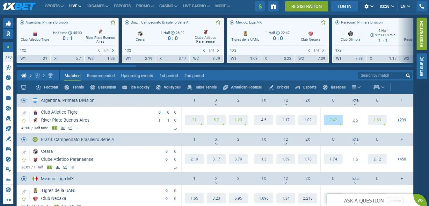The image size is (429, 206).
Task: Click the scroll-to-top double chevron button
Action: click(x=420, y=200)
